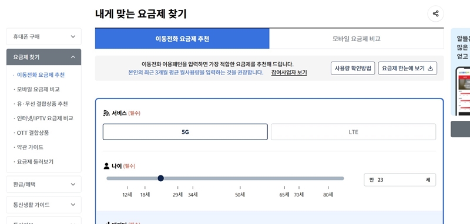This screenshot has height=224, width=470.
Task: Switch to 모바일 요금제 비교 tab
Action: [357, 39]
